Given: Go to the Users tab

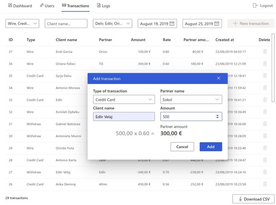Looking at the screenshot, I should point(47,6).
